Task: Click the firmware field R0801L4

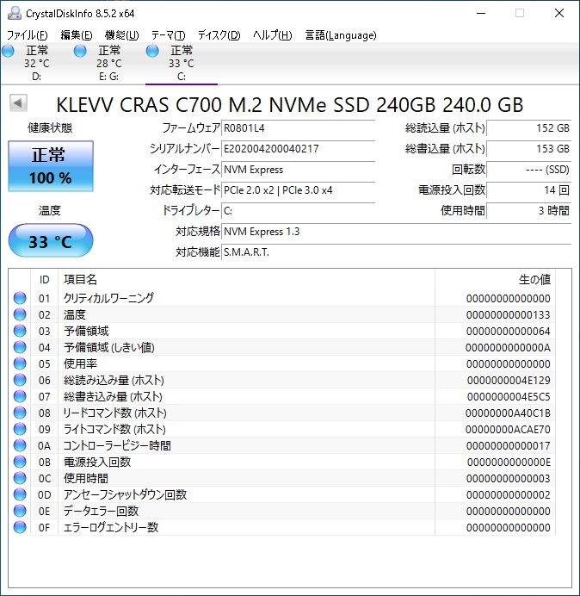Action: coord(298,128)
